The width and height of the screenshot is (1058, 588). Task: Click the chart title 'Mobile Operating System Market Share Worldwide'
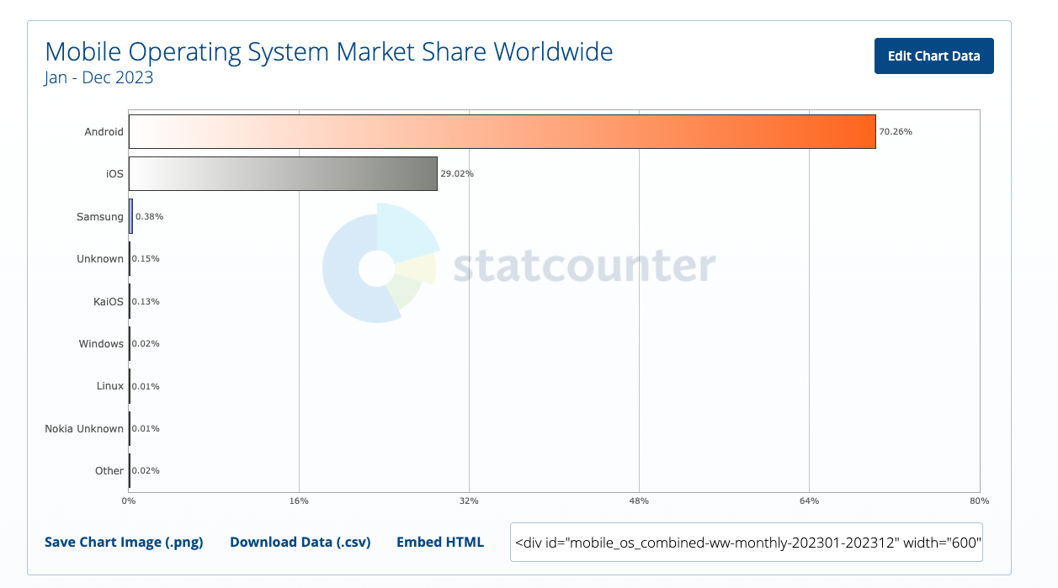pyautogui.click(x=328, y=51)
